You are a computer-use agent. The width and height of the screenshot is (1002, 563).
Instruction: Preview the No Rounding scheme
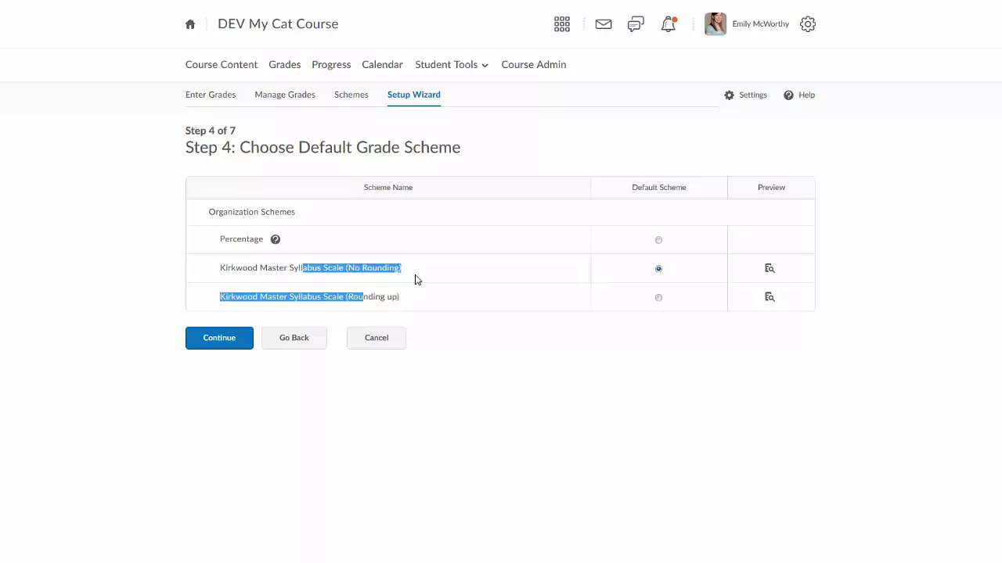770,268
